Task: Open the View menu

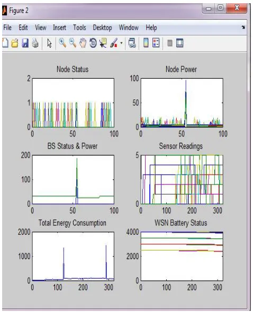Action: pyautogui.click(x=41, y=27)
